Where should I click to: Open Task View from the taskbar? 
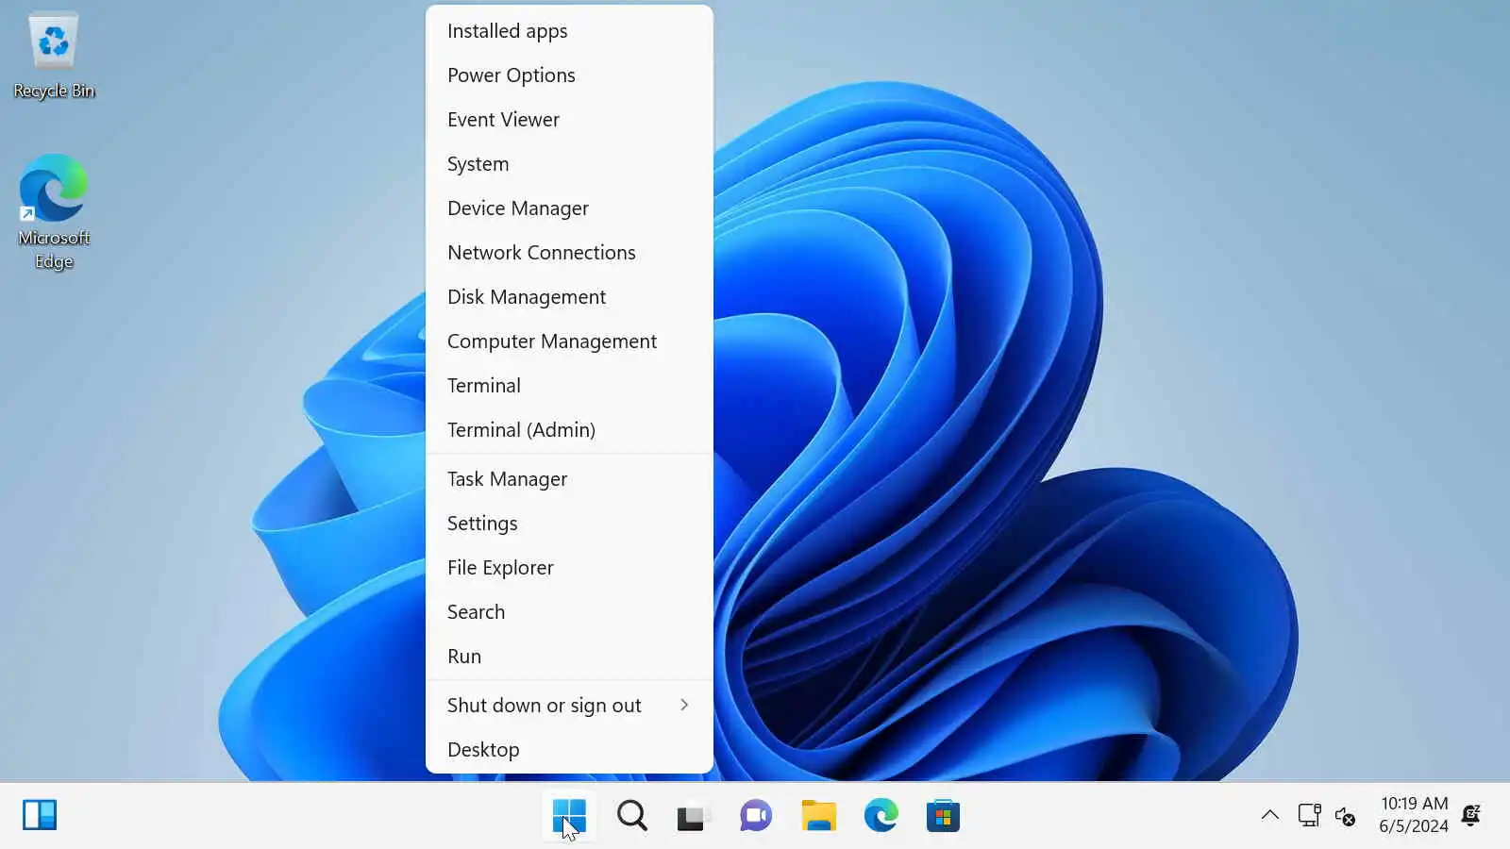coord(693,815)
